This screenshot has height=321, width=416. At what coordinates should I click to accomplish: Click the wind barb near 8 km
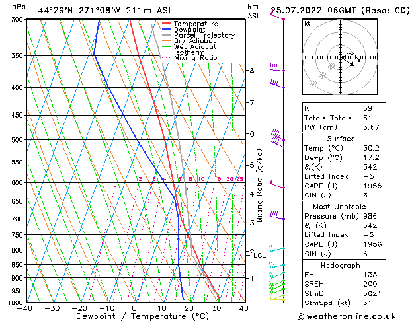(x=277, y=67)
